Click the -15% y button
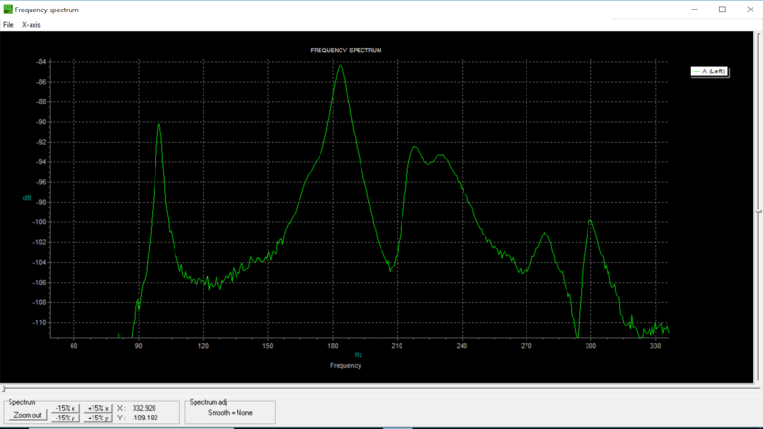 [x=65, y=418]
